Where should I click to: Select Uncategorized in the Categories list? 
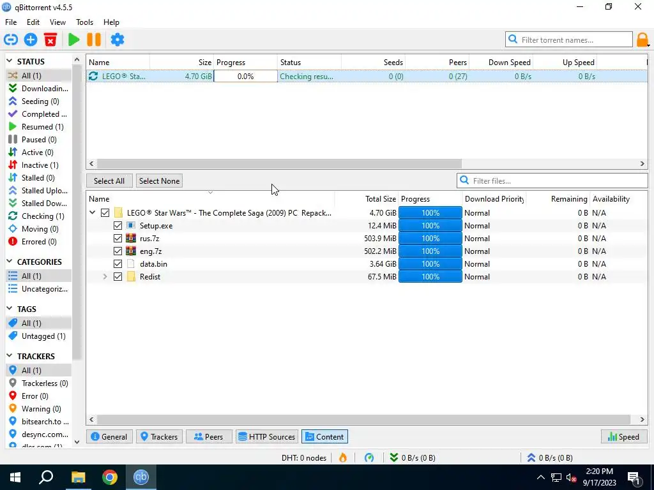coord(38,289)
